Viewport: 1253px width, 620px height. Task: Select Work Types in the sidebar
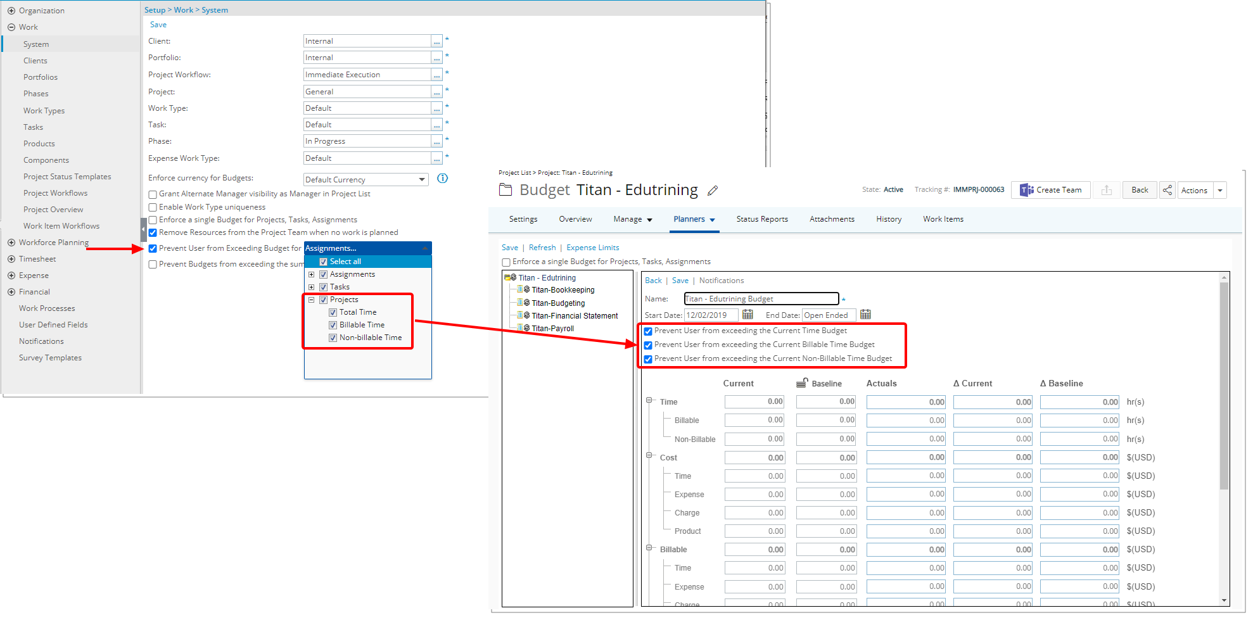tap(44, 111)
